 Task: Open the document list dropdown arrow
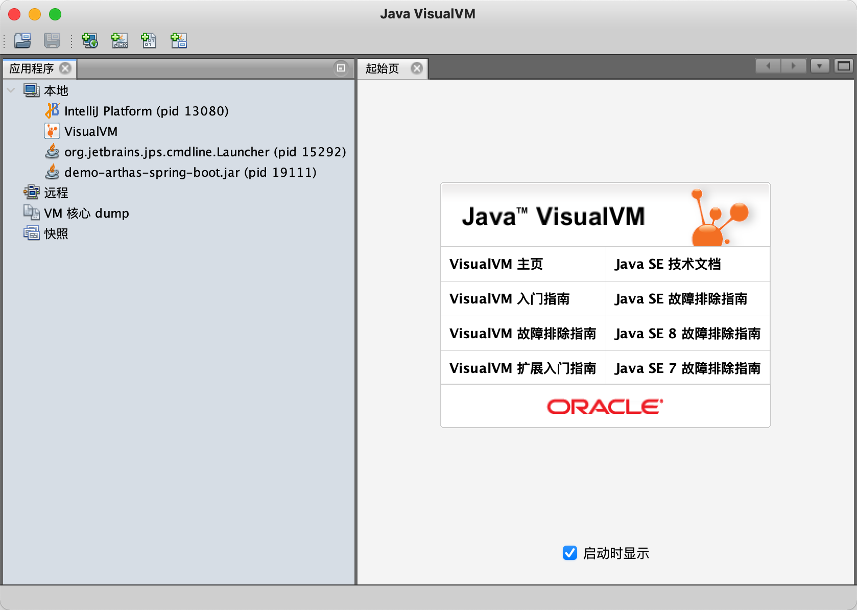click(820, 66)
